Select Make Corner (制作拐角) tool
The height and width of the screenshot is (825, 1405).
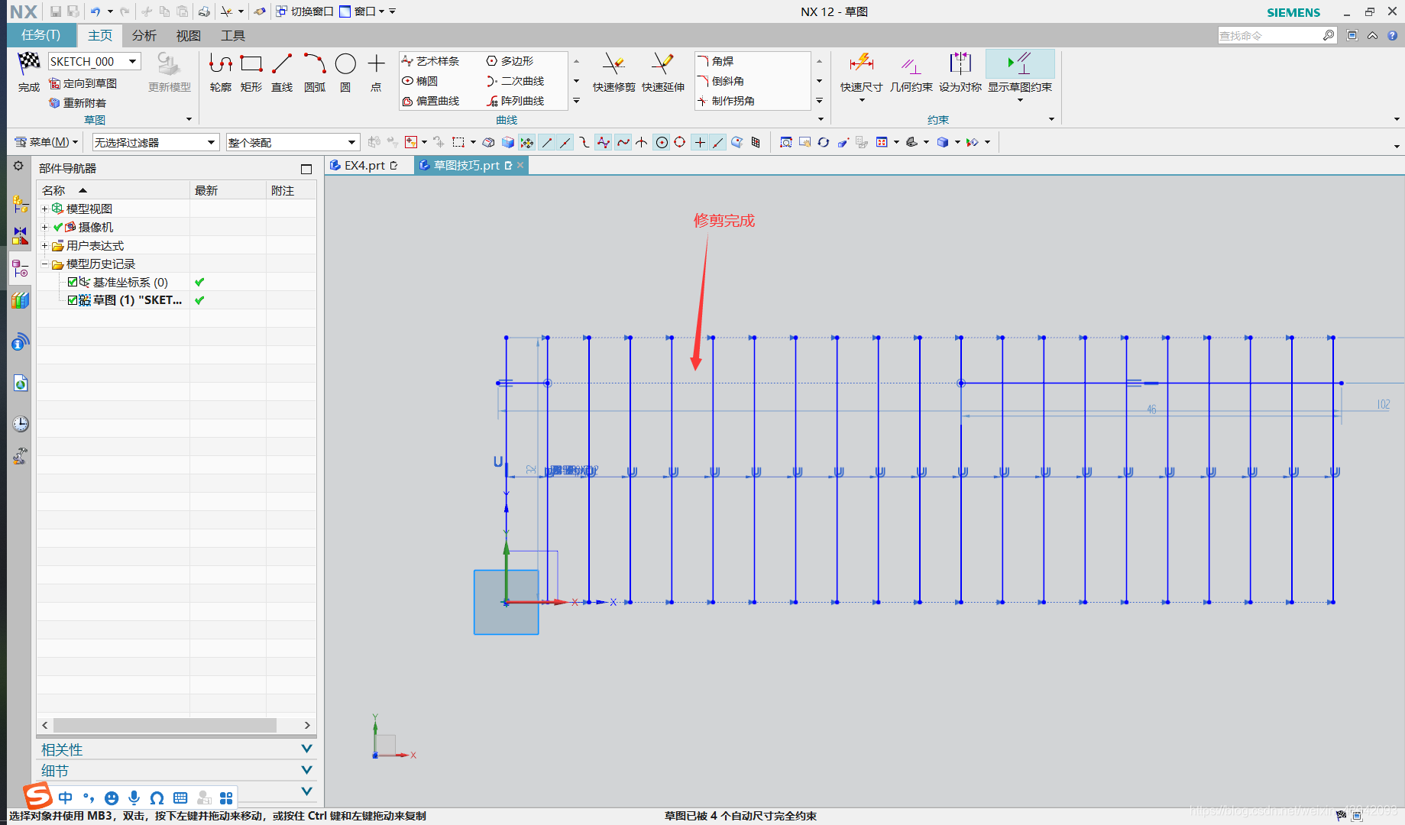(x=727, y=101)
